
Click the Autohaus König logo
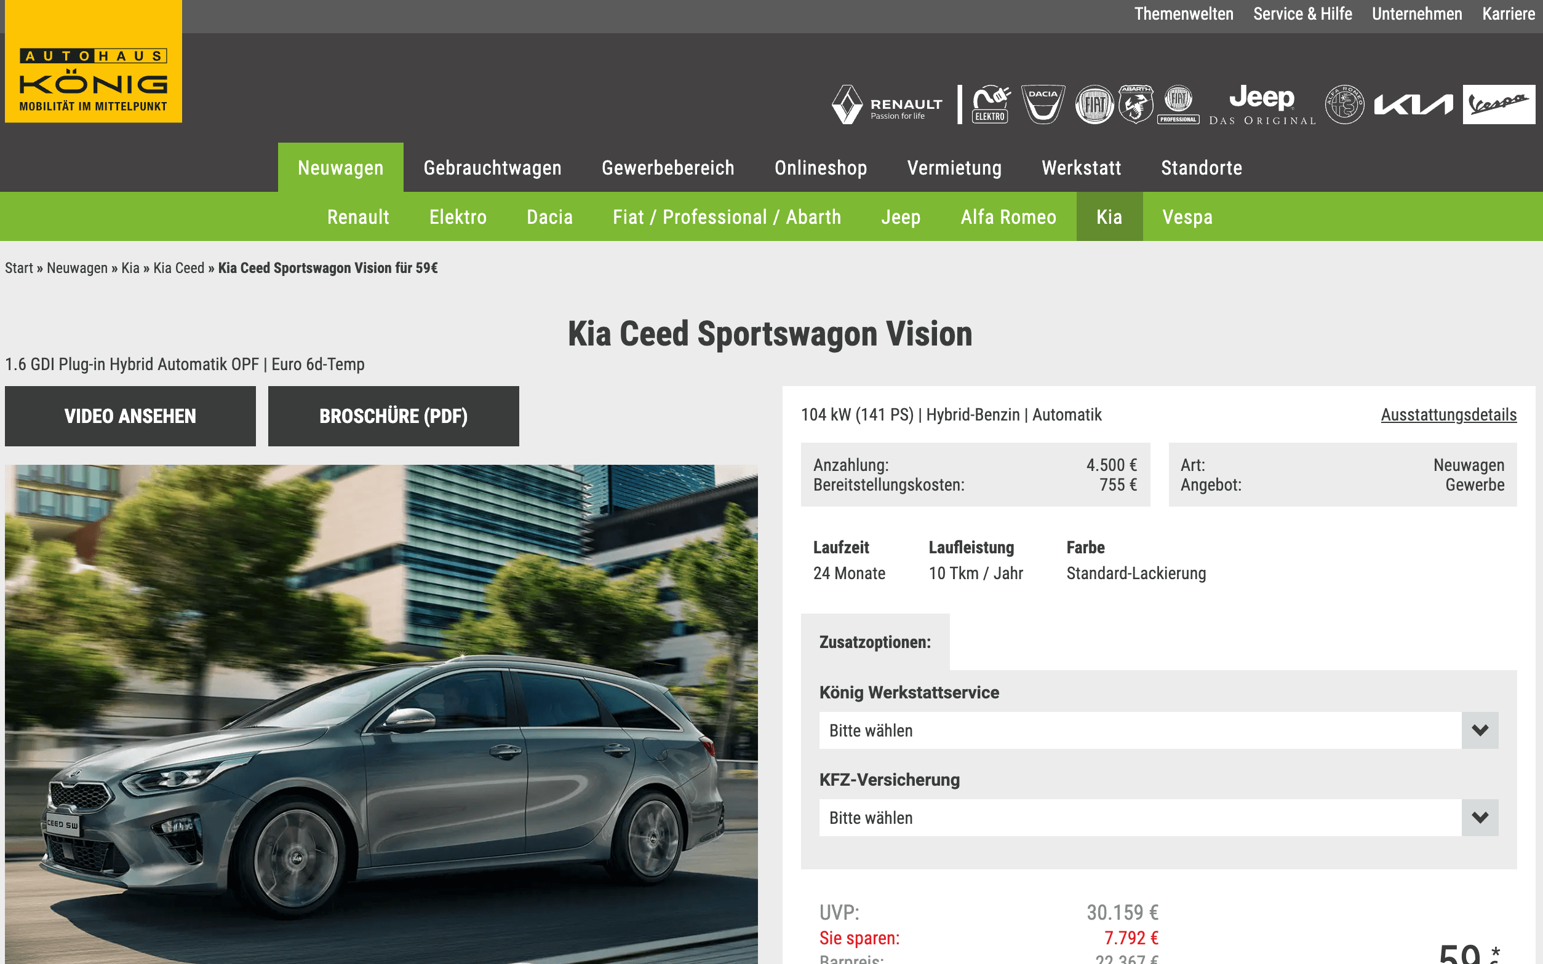[93, 61]
